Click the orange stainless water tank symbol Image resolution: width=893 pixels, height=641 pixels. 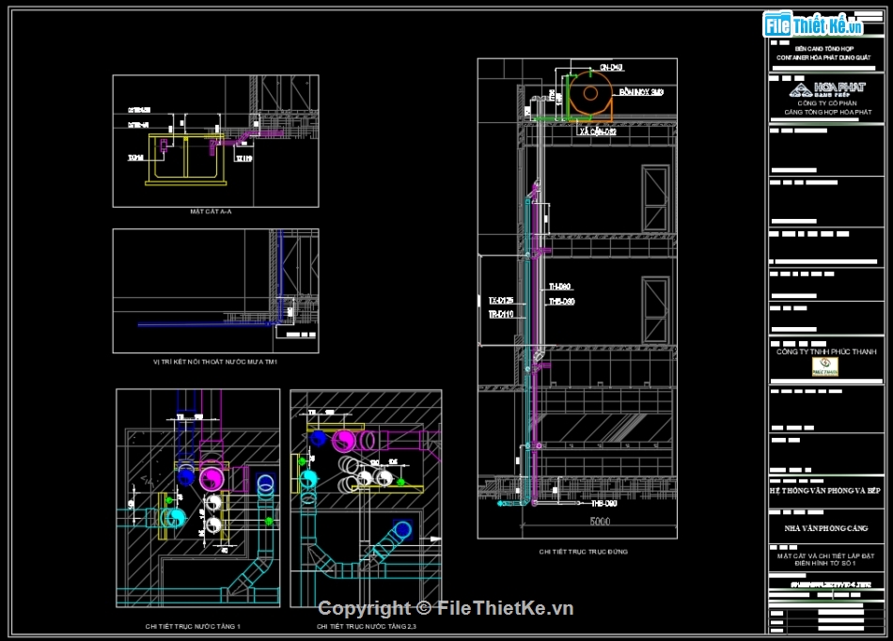[x=592, y=93]
